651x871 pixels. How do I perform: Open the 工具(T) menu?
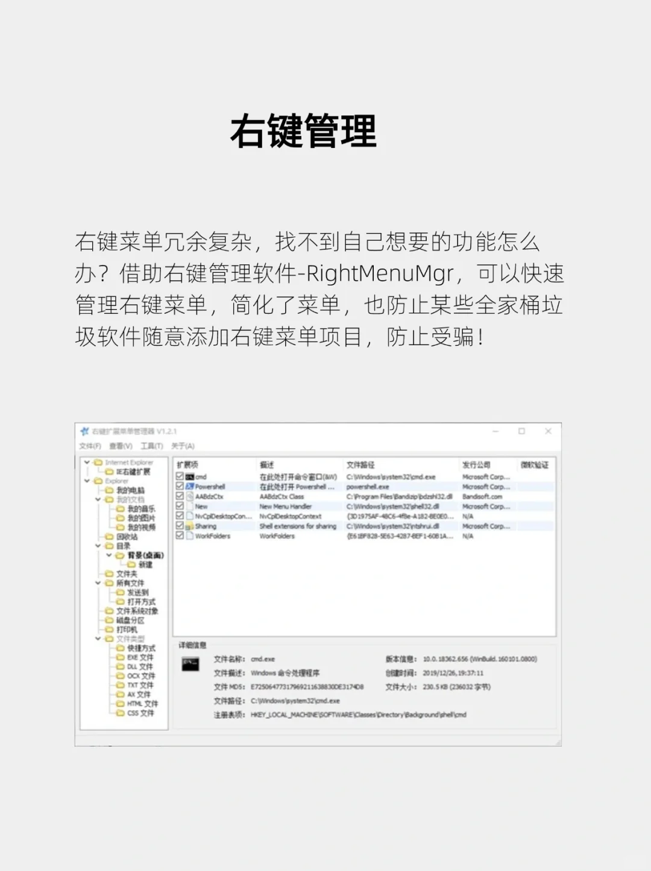click(x=151, y=446)
